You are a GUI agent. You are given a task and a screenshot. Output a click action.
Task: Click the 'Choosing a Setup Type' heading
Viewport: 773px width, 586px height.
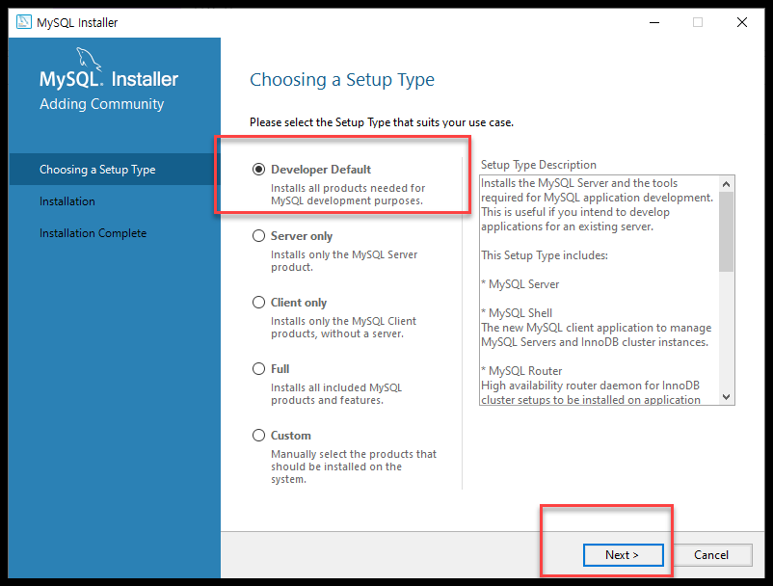coord(342,80)
